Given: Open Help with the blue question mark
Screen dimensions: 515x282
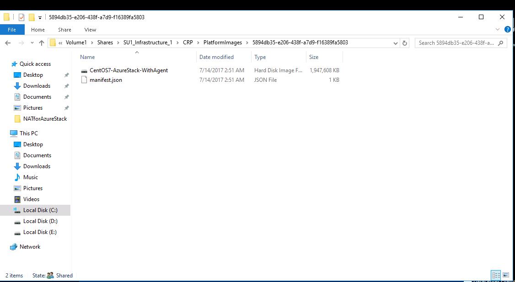Looking at the screenshot, I should pos(507,30).
